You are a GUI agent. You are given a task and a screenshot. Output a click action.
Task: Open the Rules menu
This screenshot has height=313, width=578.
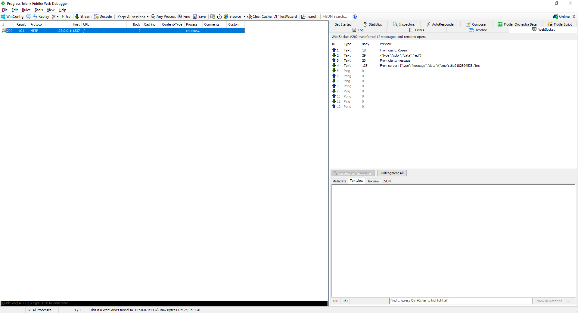(26, 10)
